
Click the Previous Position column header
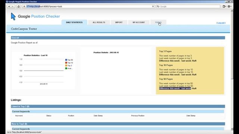[138, 116]
